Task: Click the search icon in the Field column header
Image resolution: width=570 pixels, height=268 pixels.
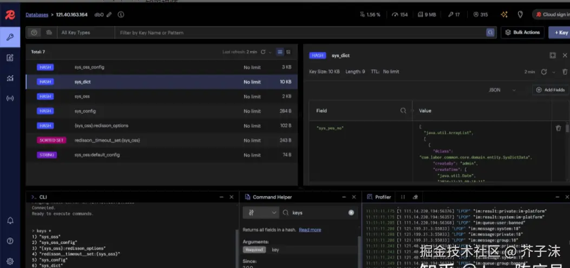Action: (x=403, y=110)
